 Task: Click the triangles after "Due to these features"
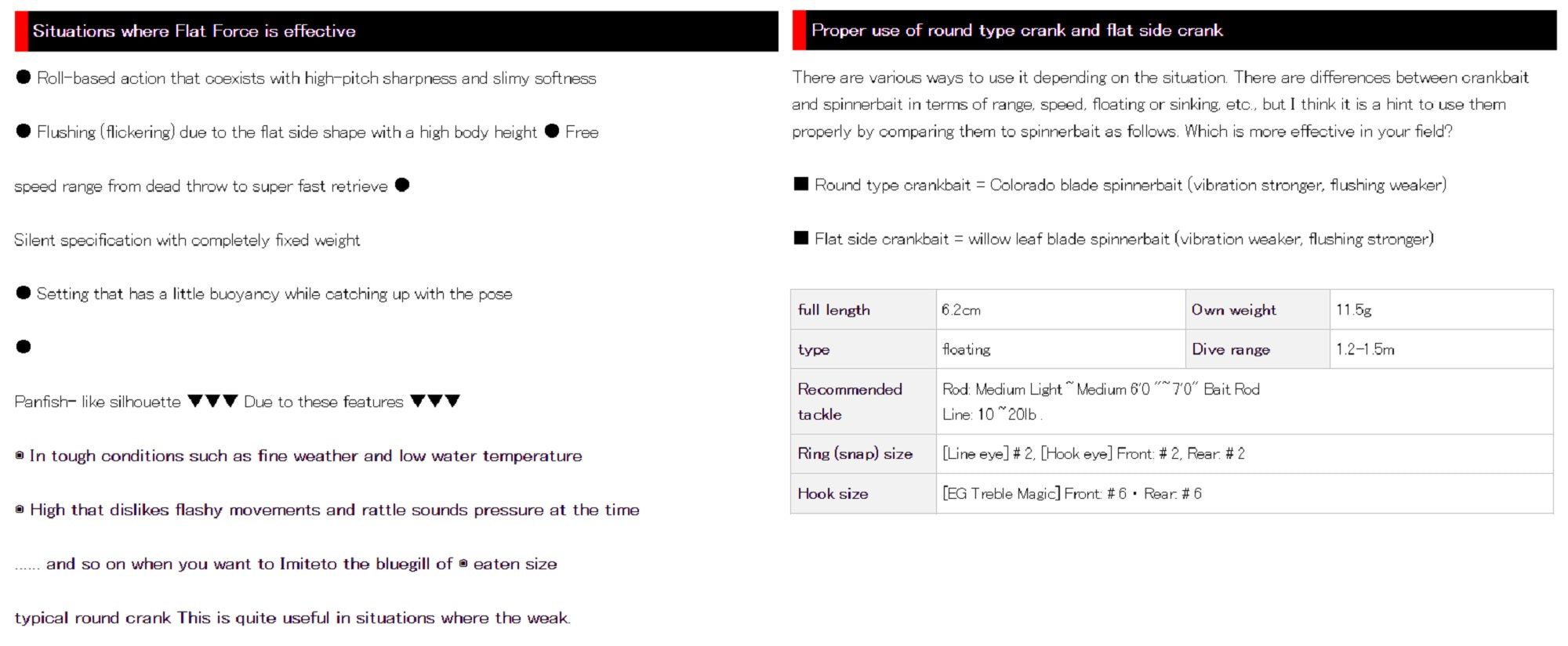(x=435, y=401)
